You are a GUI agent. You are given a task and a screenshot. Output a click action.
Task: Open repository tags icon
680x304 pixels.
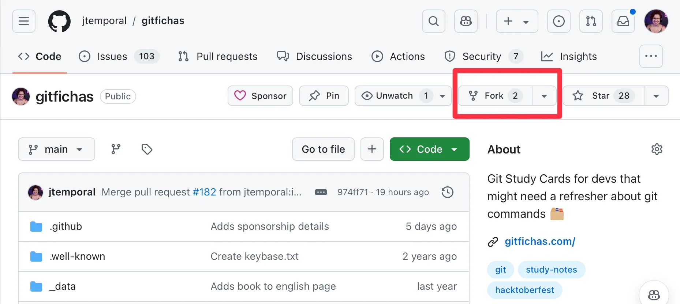[147, 149]
